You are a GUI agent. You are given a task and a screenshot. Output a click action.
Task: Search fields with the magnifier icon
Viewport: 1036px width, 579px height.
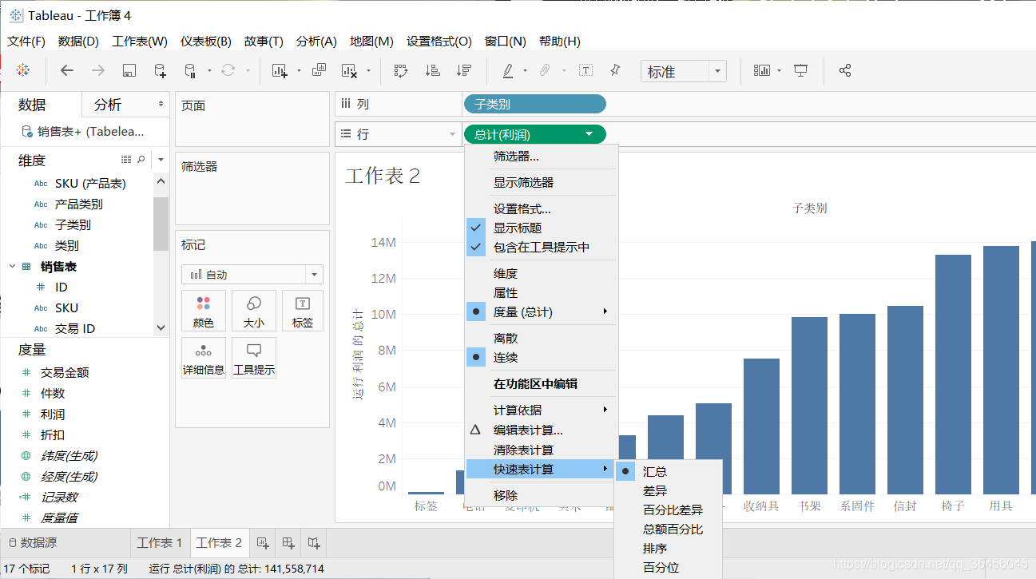(x=141, y=160)
